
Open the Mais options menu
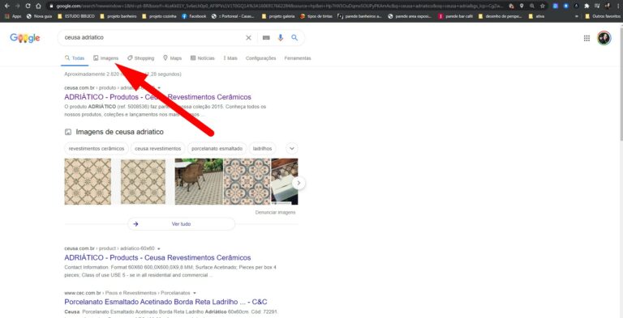[230, 58]
